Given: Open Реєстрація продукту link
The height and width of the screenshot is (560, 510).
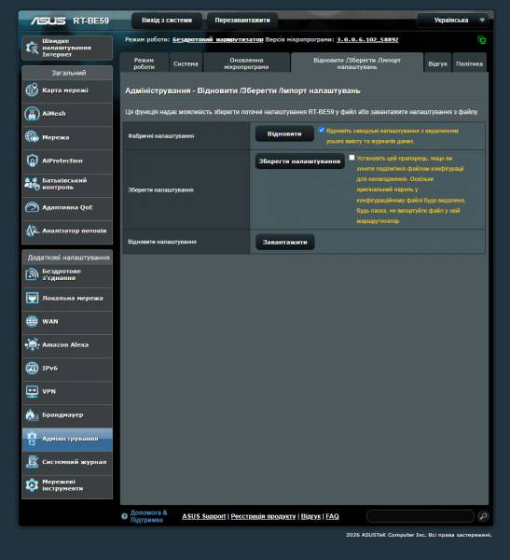Looking at the screenshot, I should pyautogui.click(x=263, y=516).
